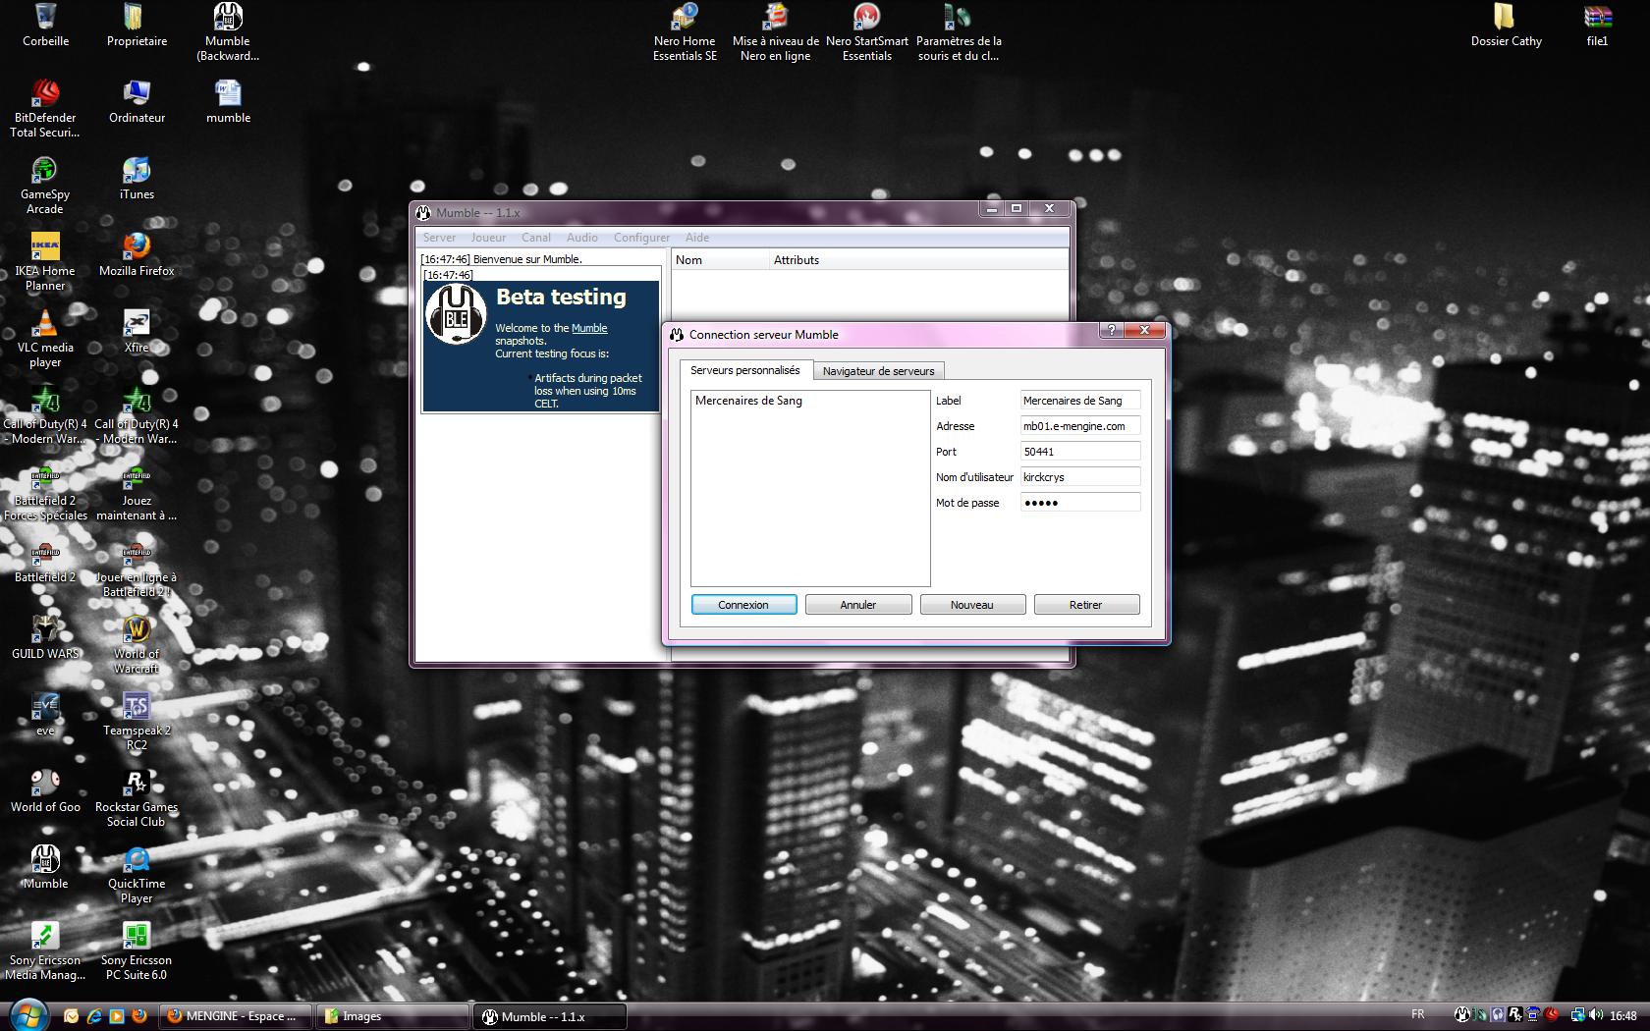The height and width of the screenshot is (1031, 1650).
Task: Open the Server menu in Mumble
Action: 439,238
